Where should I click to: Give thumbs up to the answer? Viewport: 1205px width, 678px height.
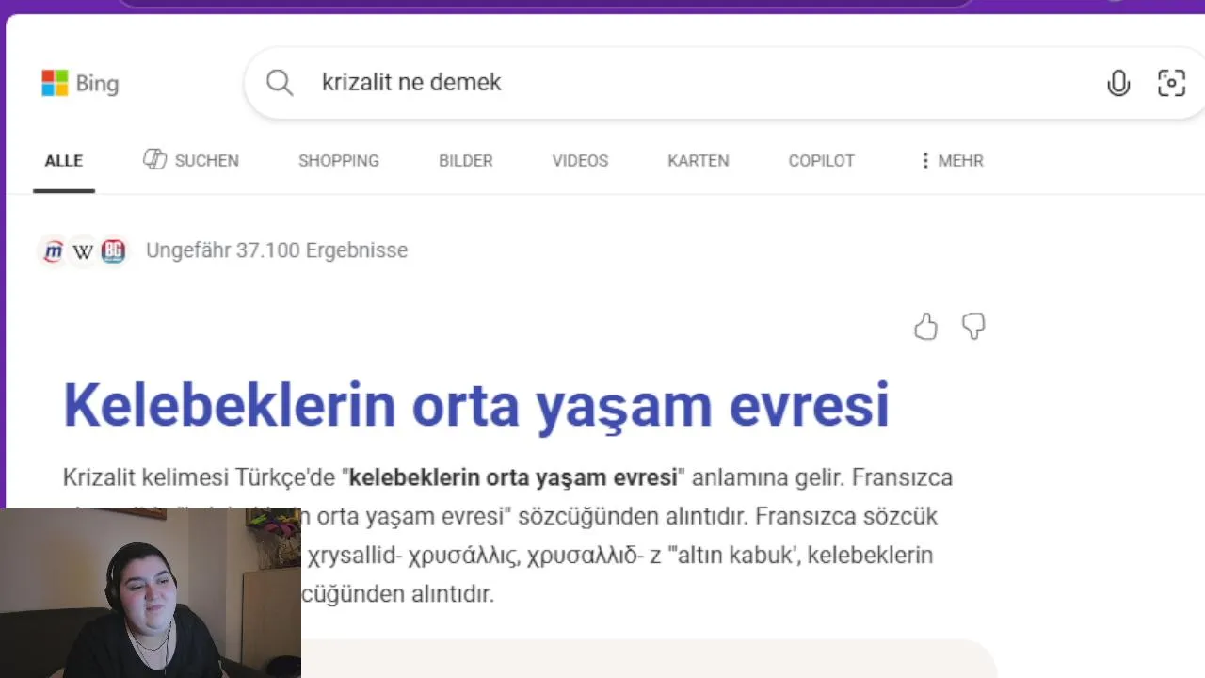(x=925, y=327)
